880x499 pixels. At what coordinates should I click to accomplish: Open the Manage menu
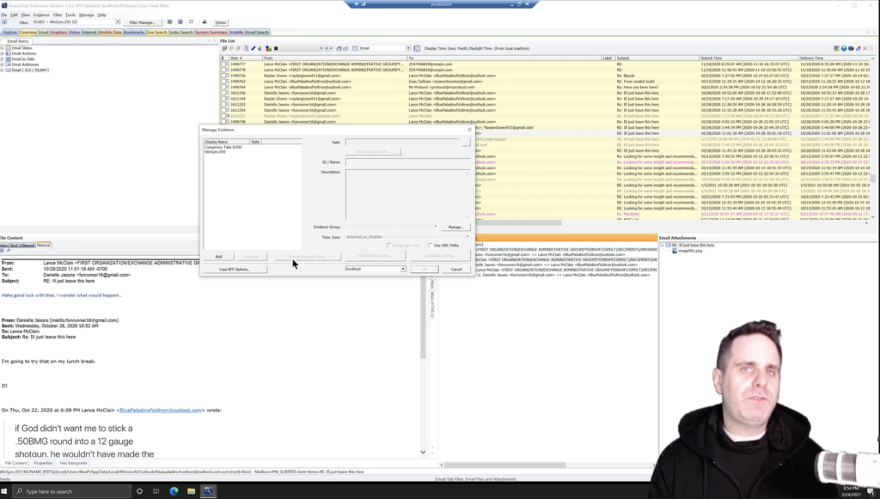click(87, 15)
